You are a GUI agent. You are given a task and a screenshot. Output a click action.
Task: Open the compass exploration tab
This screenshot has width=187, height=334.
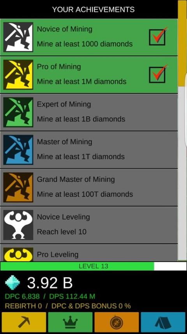116,322
